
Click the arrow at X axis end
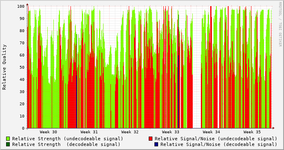tap(273, 128)
